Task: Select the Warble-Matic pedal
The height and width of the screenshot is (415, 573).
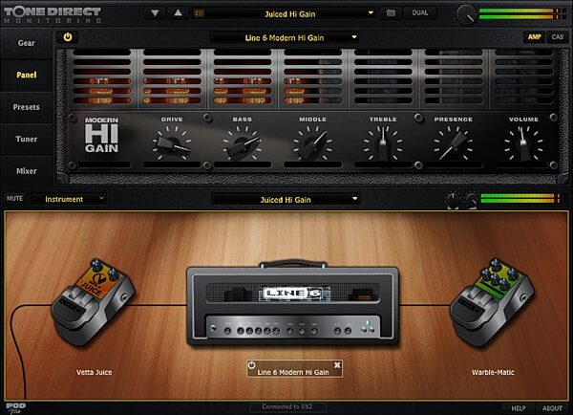Action: [492, 302]
